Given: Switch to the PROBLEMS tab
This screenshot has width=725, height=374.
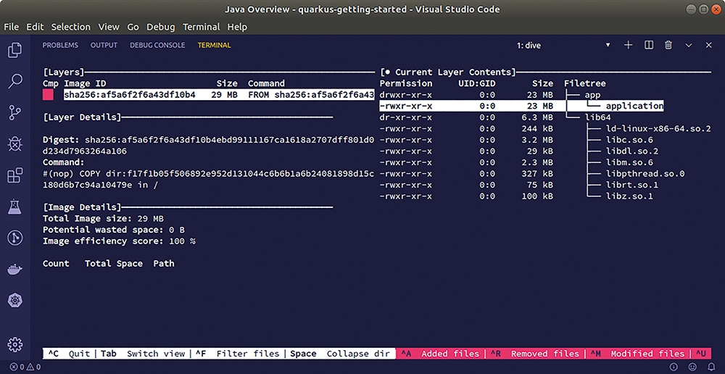Looking at the screenshot, I should (x=60, y=46).
